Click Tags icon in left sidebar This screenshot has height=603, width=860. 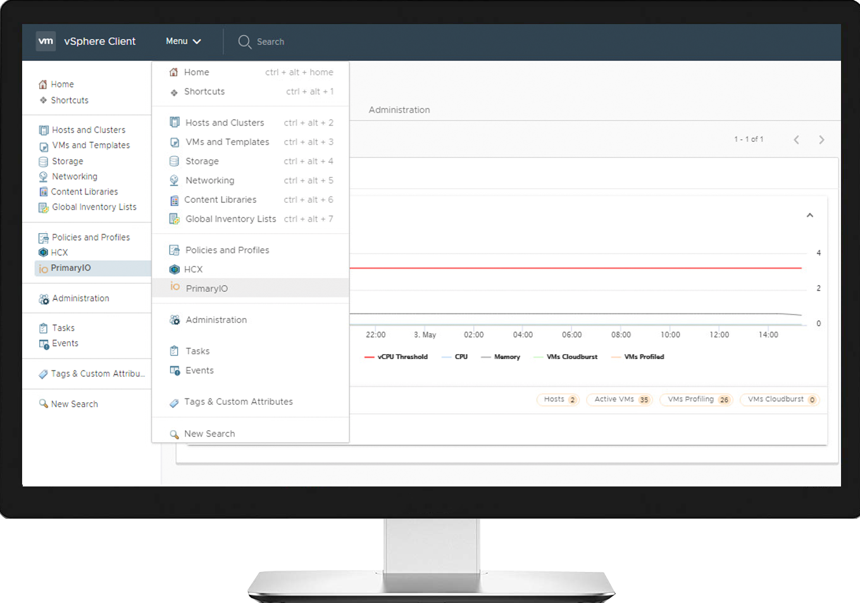click(x=43, y=374)
